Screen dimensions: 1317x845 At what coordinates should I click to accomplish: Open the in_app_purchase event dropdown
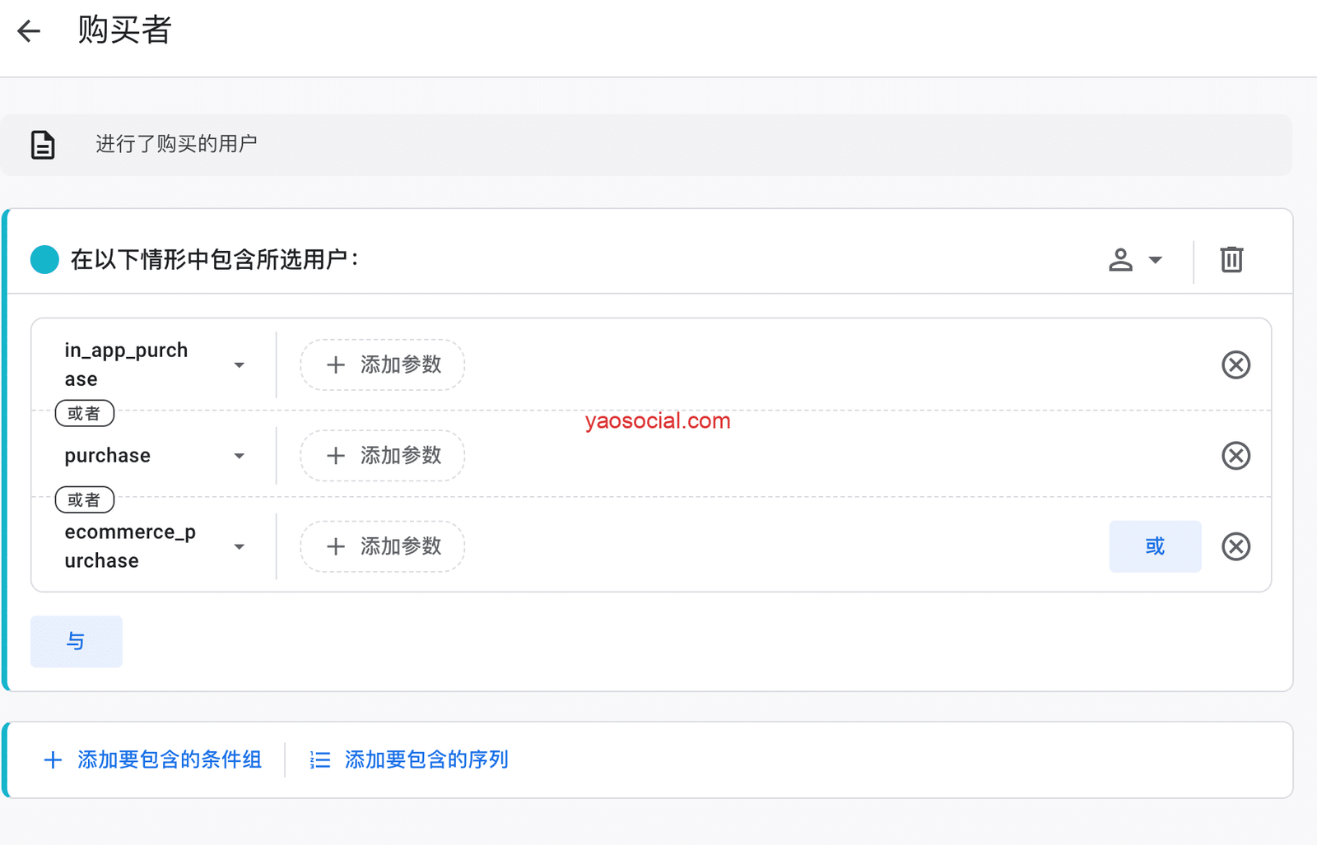click(239, 365)
